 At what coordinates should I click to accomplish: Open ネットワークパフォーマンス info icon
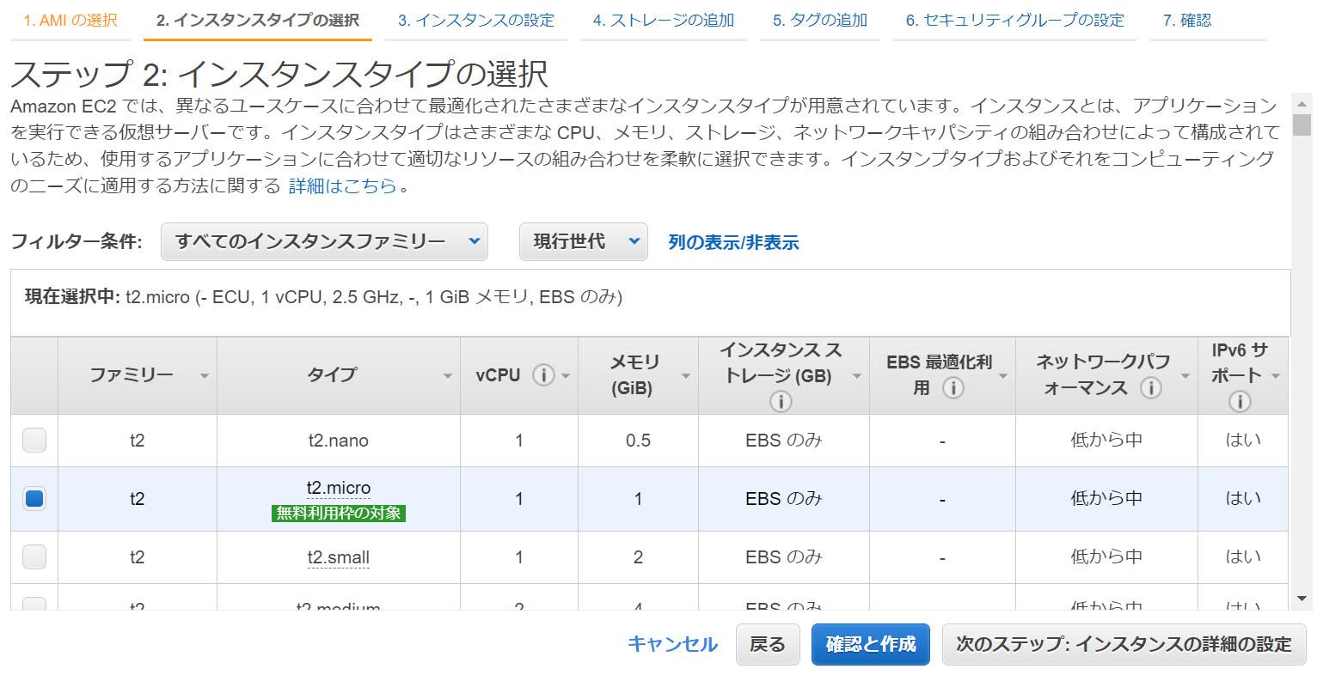[1151, 388]
